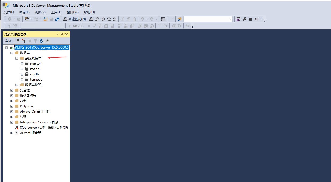Viewport: 331px width, 182px height.
Task: Select SQL Server 代理 node
Action: coord(44,128)
